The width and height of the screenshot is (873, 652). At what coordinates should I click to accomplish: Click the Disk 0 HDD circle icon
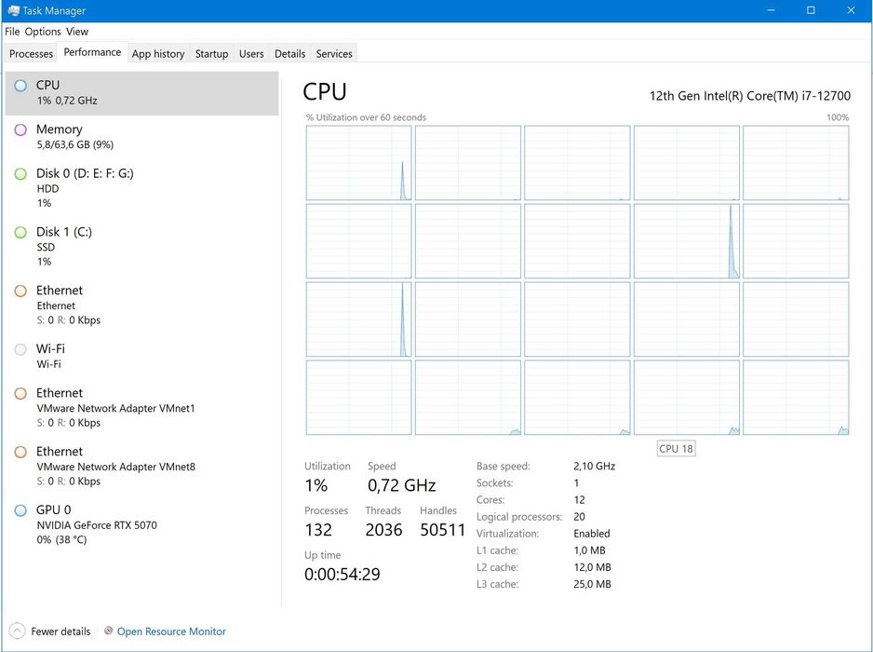[20, 174]
